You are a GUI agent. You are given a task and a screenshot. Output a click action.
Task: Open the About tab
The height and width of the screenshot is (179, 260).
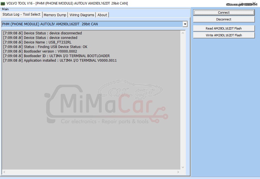pyautogui.click(x=102, y=15)
